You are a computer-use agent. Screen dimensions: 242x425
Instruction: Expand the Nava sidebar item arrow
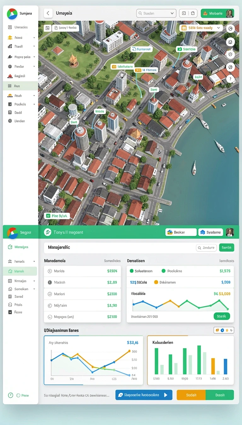[34, 38]
